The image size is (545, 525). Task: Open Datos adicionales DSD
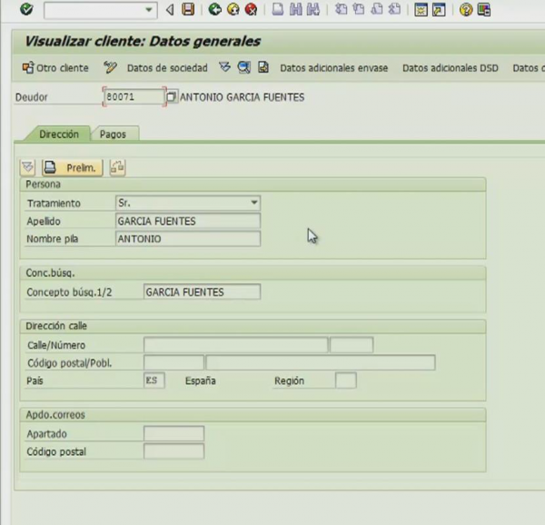pos(451,68)
